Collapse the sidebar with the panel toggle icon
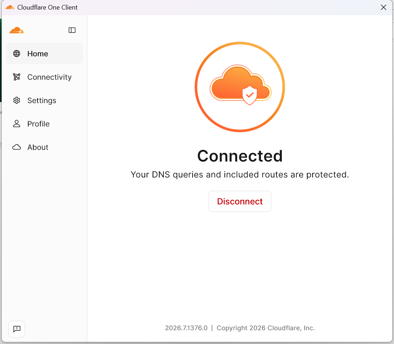 pyautogui.click(x=72, y=30)
